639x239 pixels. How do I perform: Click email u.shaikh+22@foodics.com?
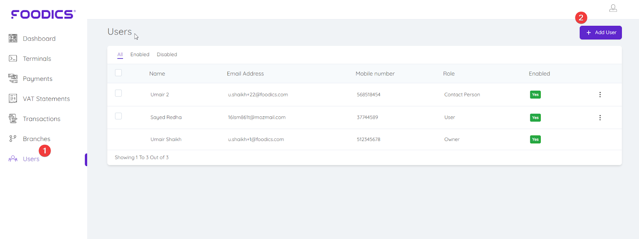[258, 95]
